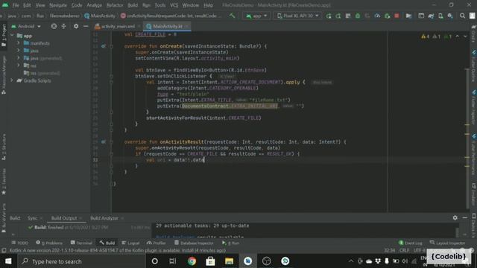Screen dimensions: 477x268
Task: Click the Make Project hammer icon
Action: pos(232,16)
